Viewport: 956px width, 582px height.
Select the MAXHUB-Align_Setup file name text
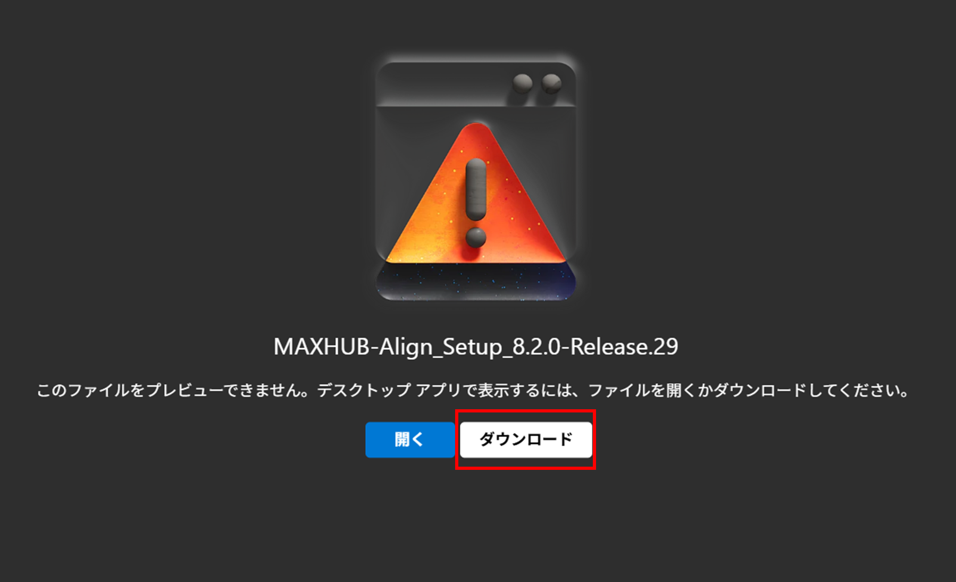click(476, 347)
